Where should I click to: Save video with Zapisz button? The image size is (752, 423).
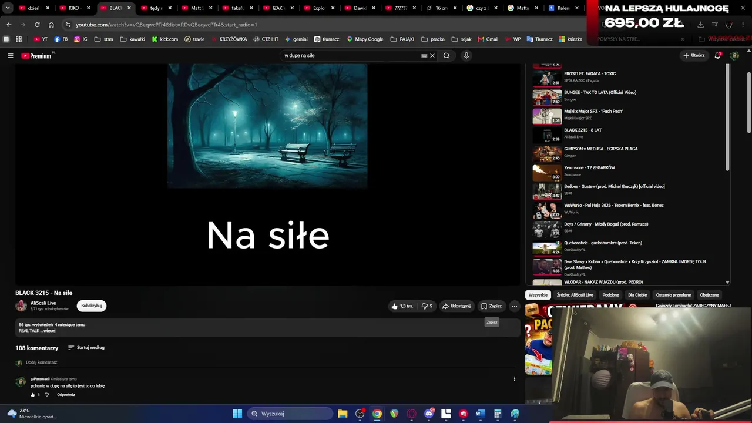491,306
